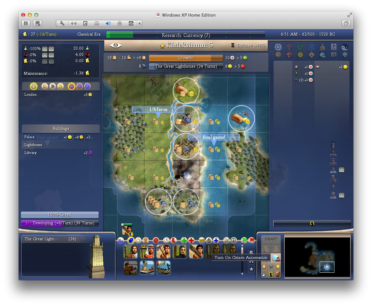Image resolution: width=372 pixels, height=306 pixels.
Task: Click the Developing culture bar
Action: 60,223
